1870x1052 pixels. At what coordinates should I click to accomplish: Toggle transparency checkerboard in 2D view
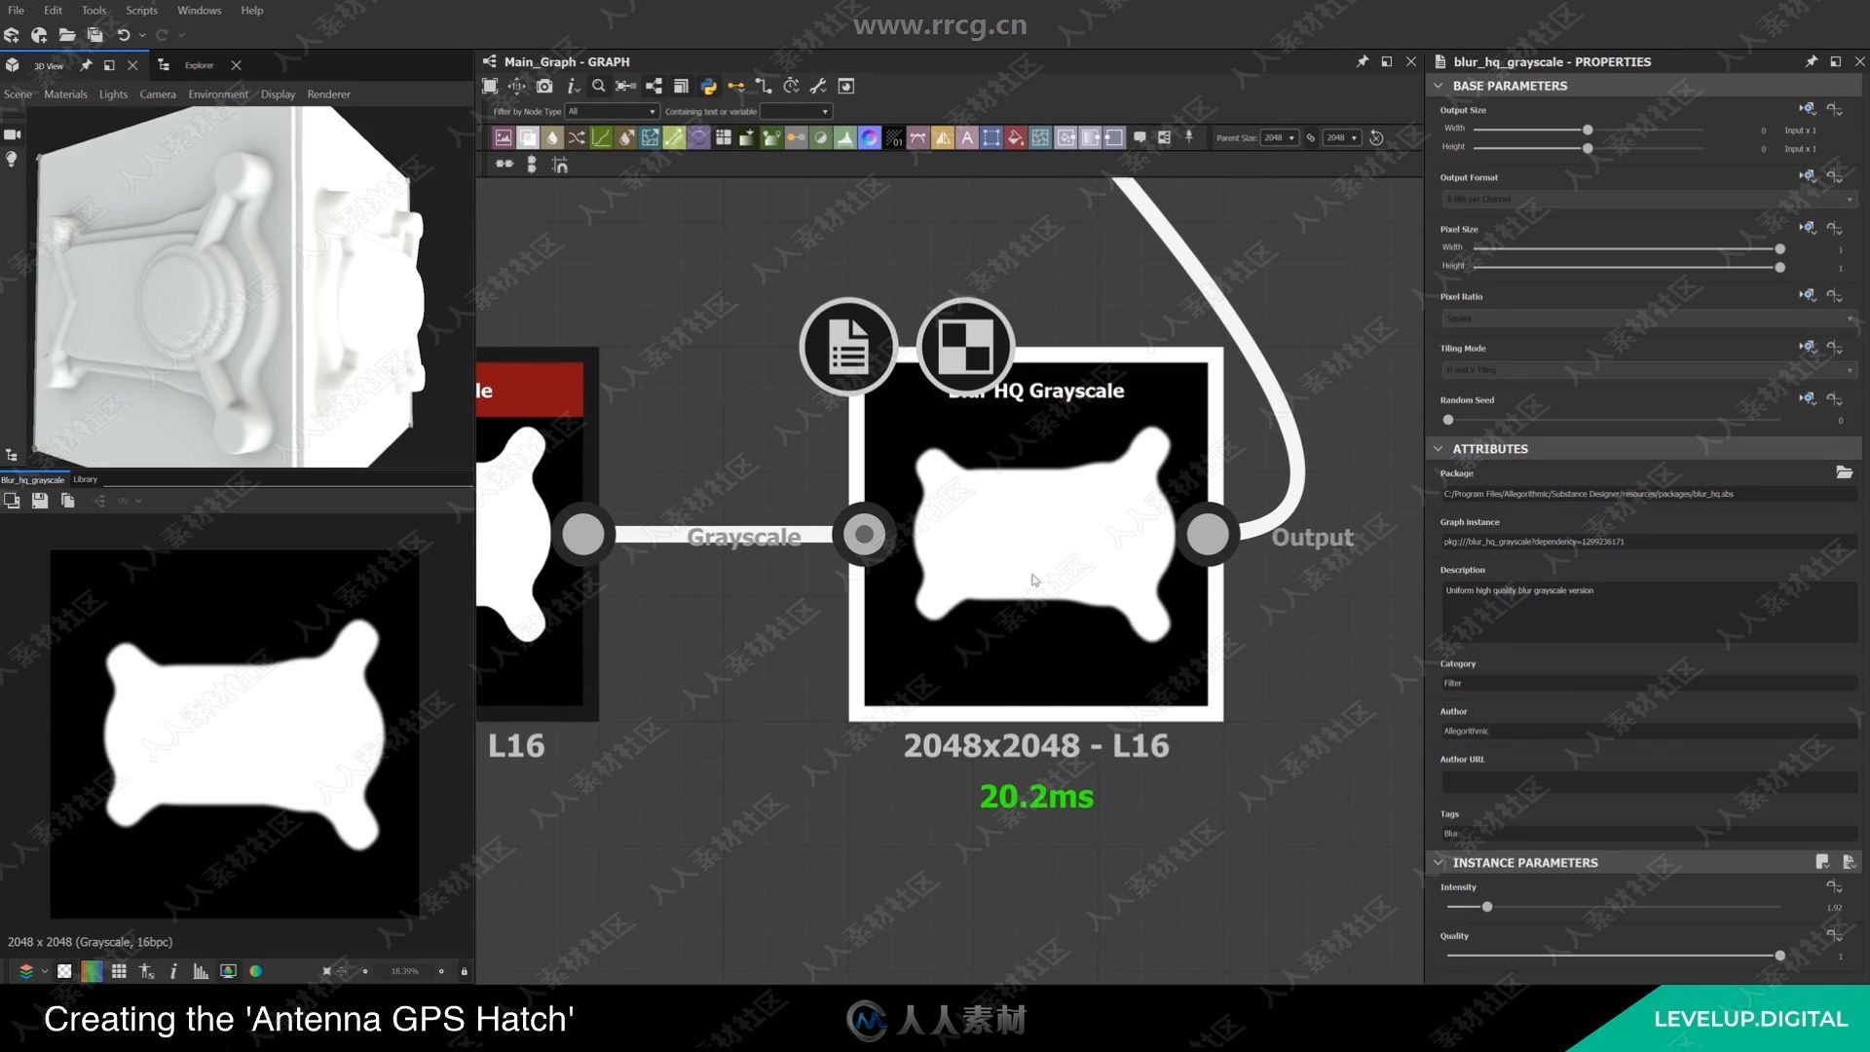click(x=64, y=971)
